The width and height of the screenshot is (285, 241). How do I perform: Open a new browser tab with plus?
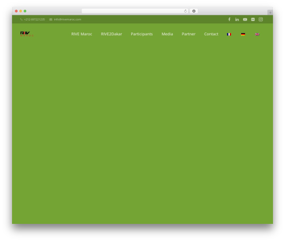pos(270,13)
